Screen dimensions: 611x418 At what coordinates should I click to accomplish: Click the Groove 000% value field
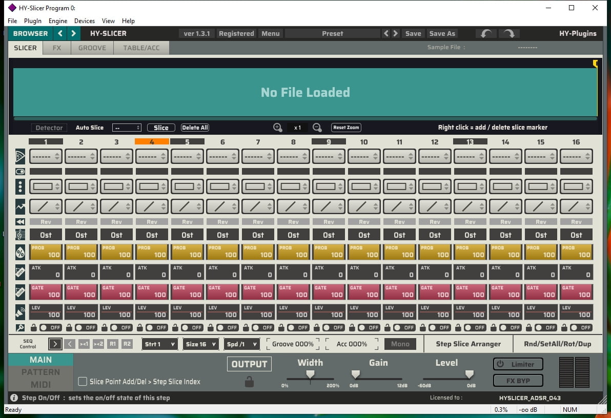pos(293,344)
